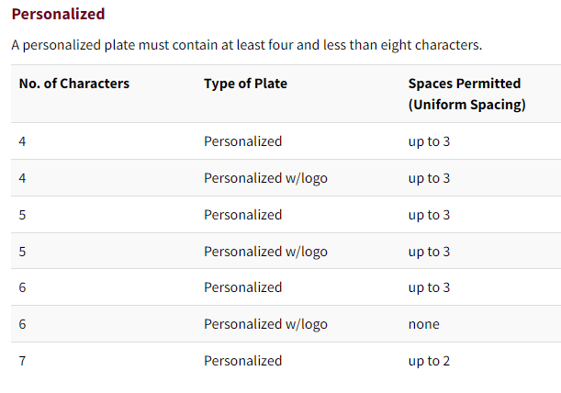The height and width of the screenshot is (393, 561).
Task: Click "Personalized" in the 7-character row
Action: coord(242,361)
